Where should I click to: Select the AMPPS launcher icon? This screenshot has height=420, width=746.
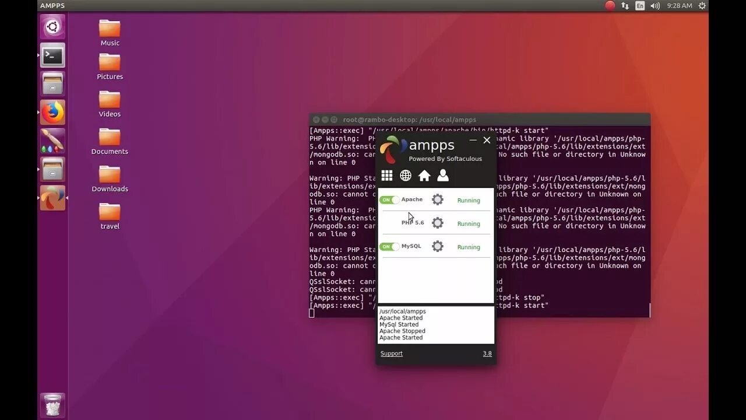(52, 198)
